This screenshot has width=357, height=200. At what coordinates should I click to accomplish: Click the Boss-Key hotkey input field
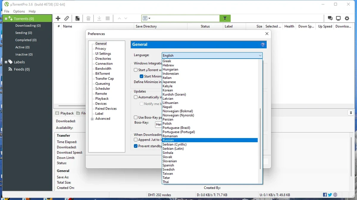point(159,124)
